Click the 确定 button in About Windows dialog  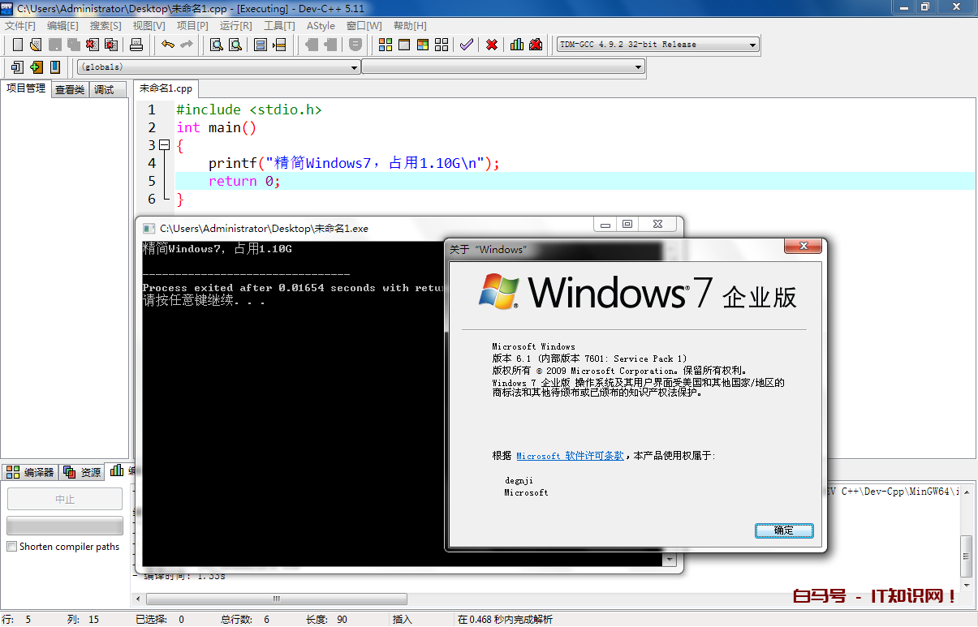(x=783, y=530)
